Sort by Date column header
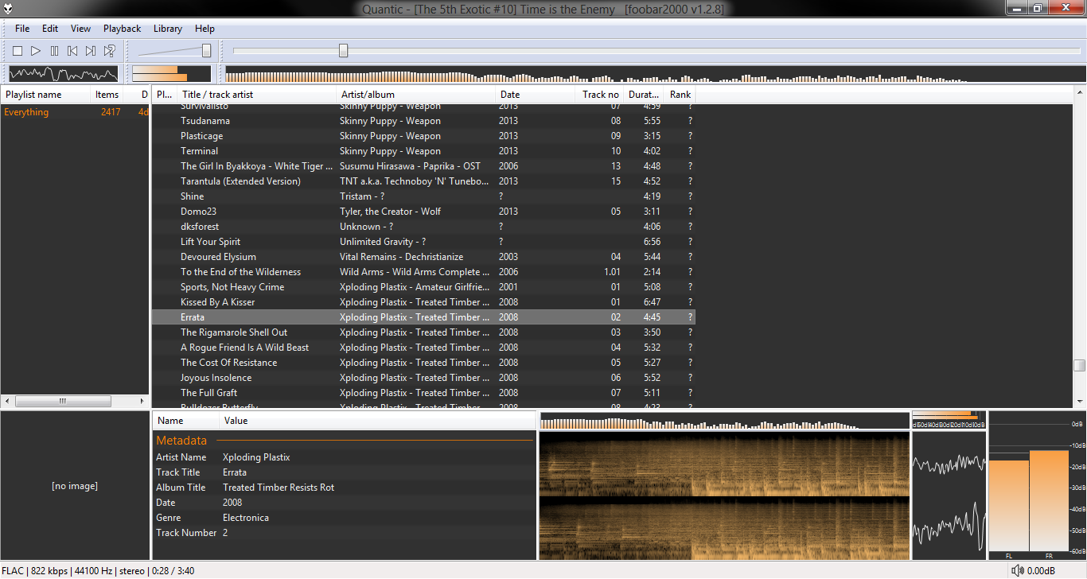This screenshot has width=1087, height=579. coord(535,95)
